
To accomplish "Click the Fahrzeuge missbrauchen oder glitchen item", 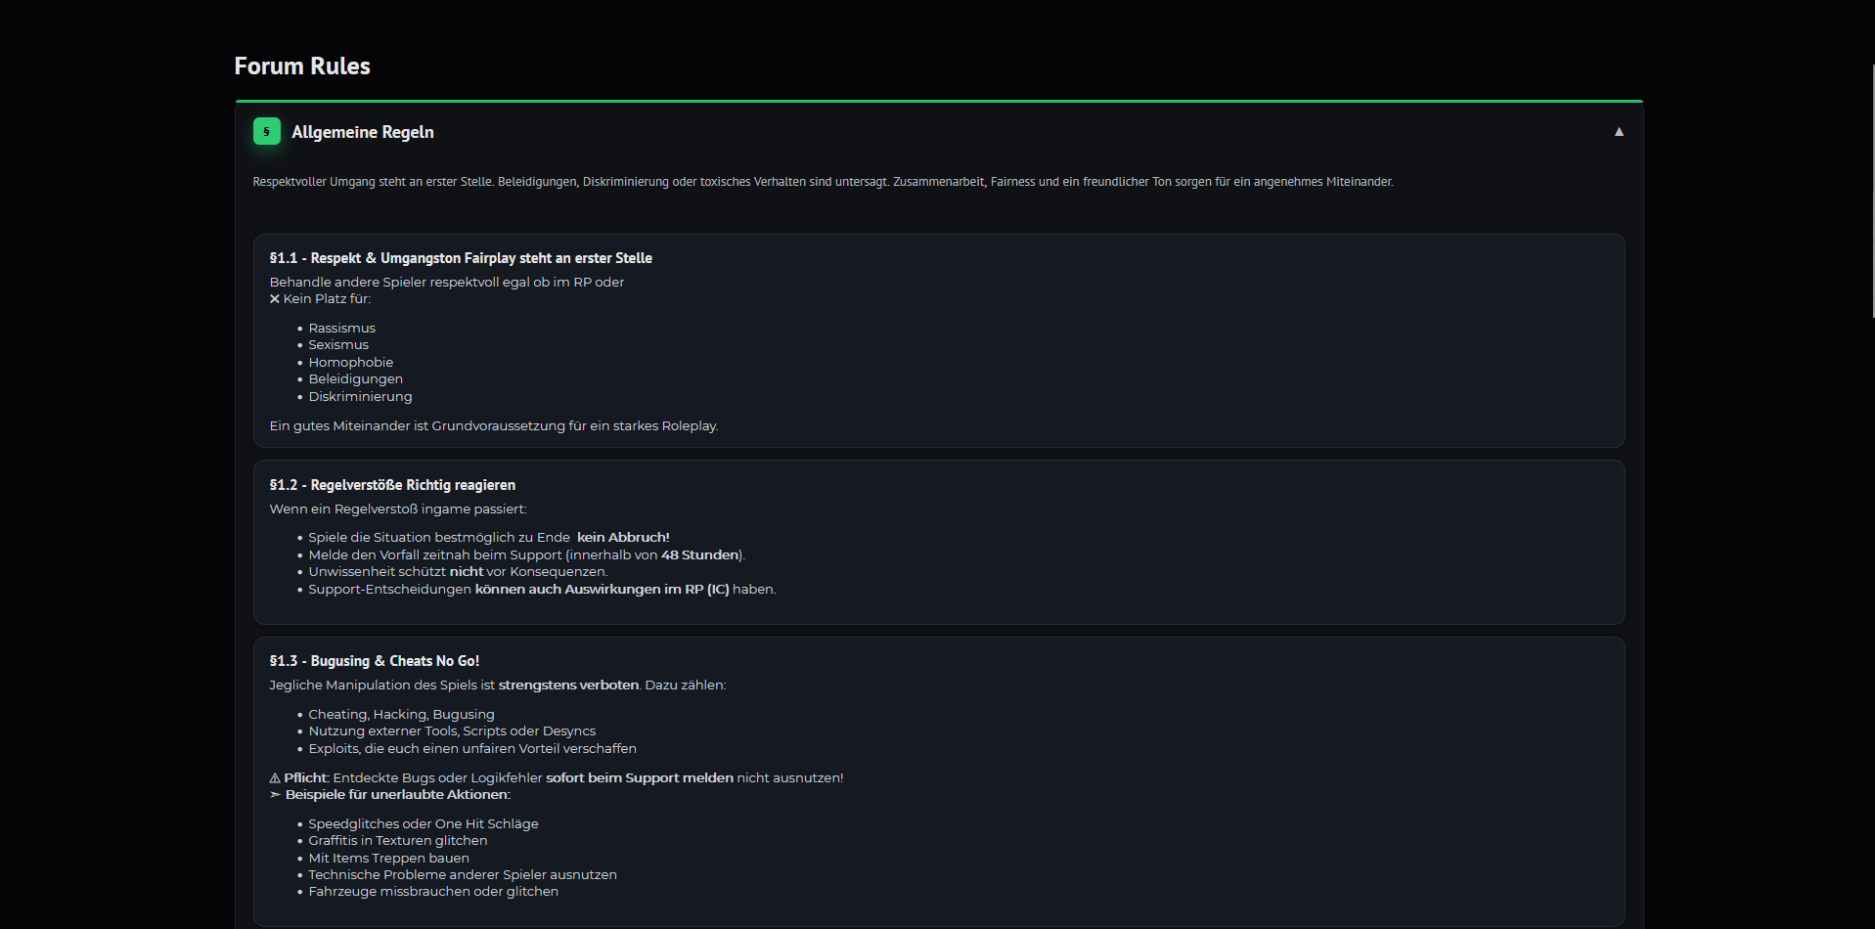I will (x=433, y=892).
